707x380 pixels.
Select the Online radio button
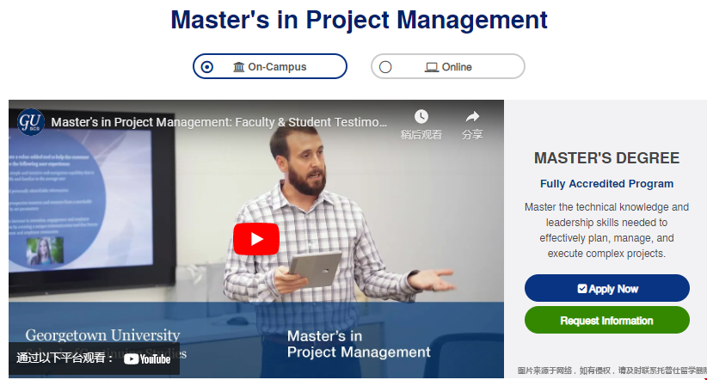pos(385,67)
